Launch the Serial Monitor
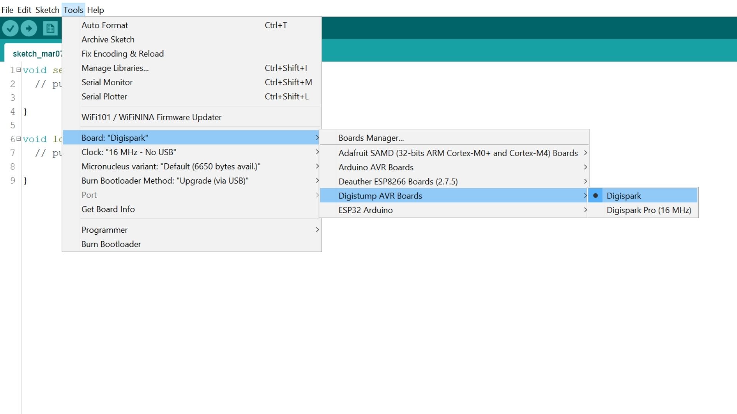Image resolution: width=737 pixels, height=414 pixels. (x=192, y=82)
